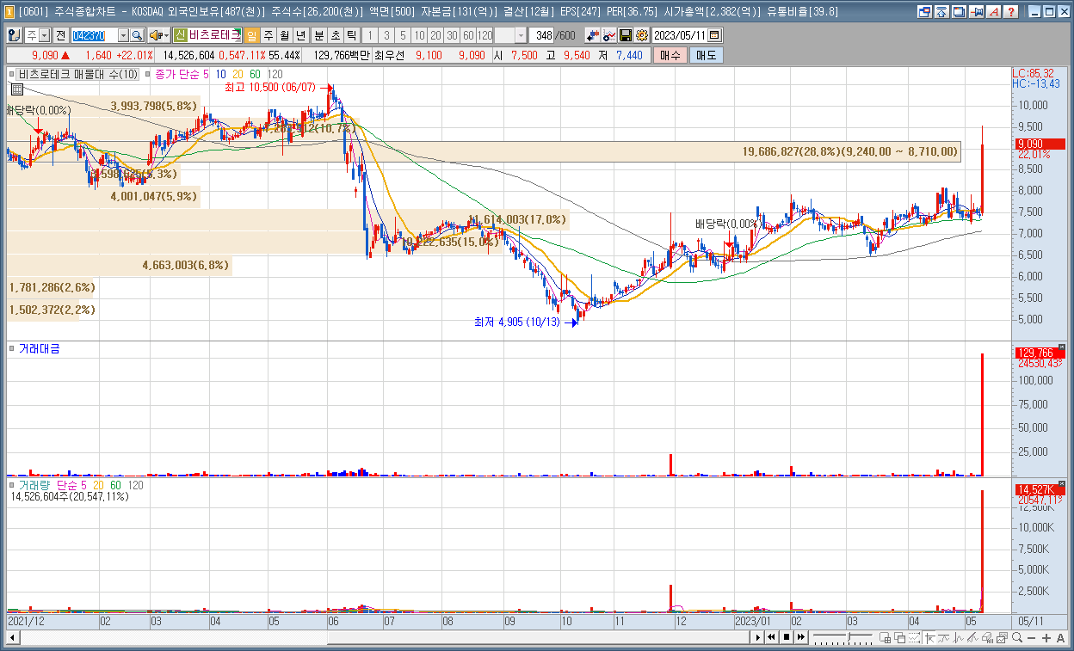Close the 거래량 pane

[1061, 483]
